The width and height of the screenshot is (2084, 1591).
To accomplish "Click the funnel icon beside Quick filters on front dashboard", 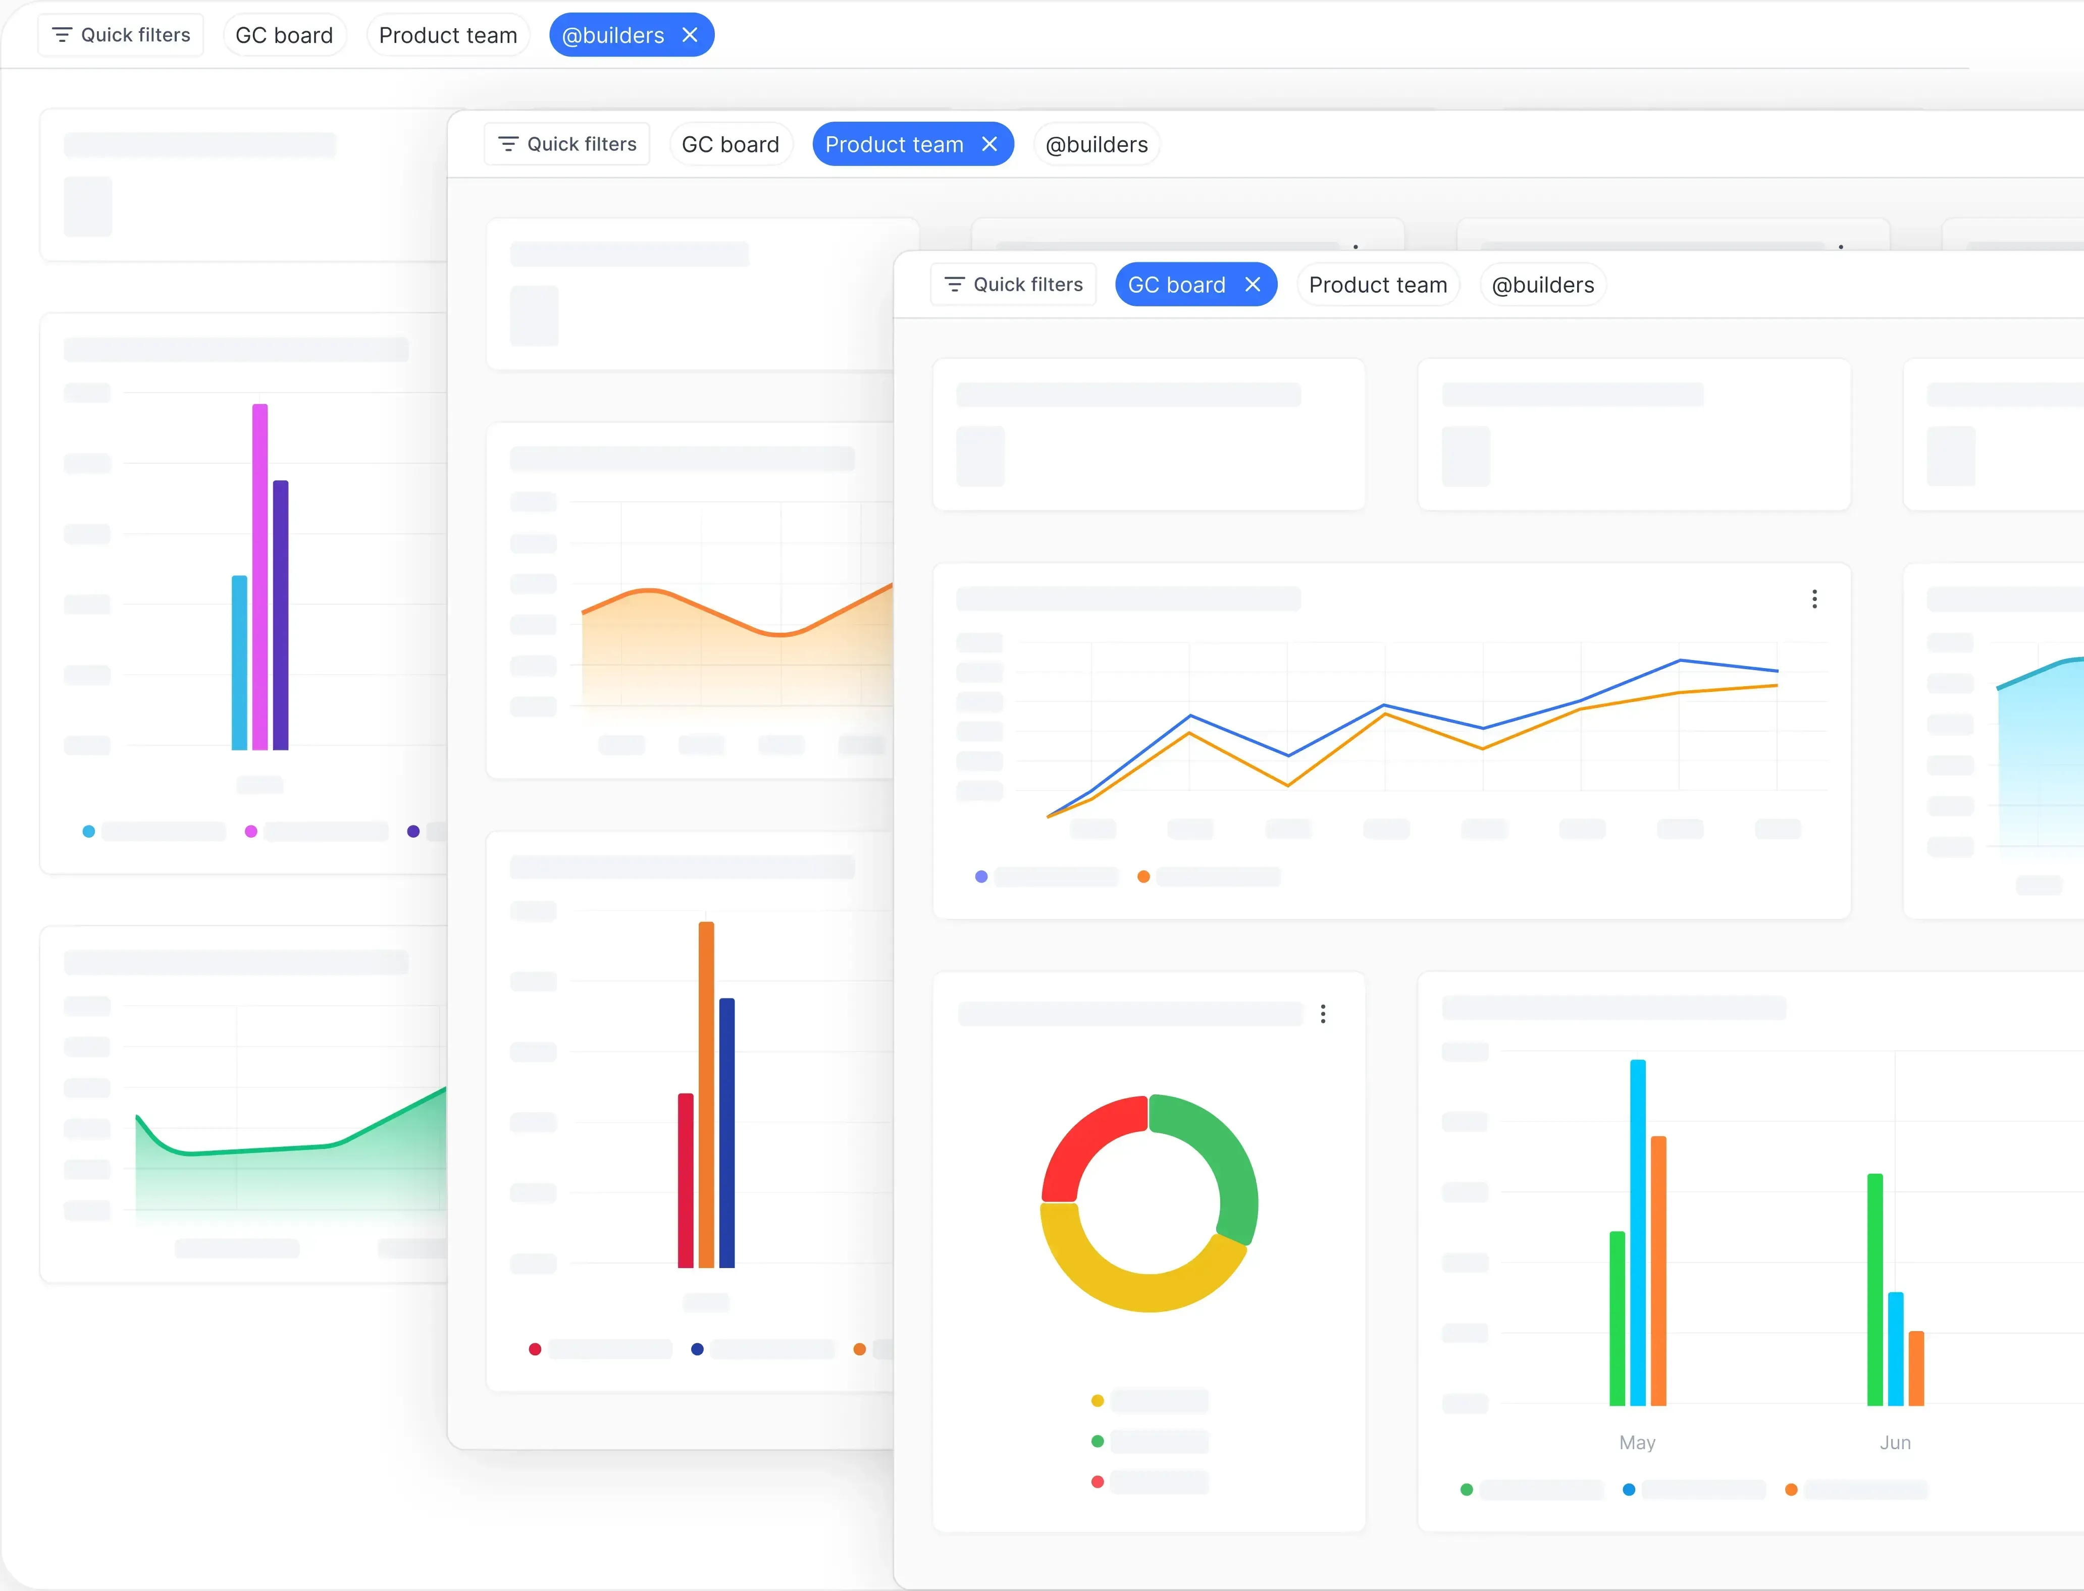I will 955,284.
